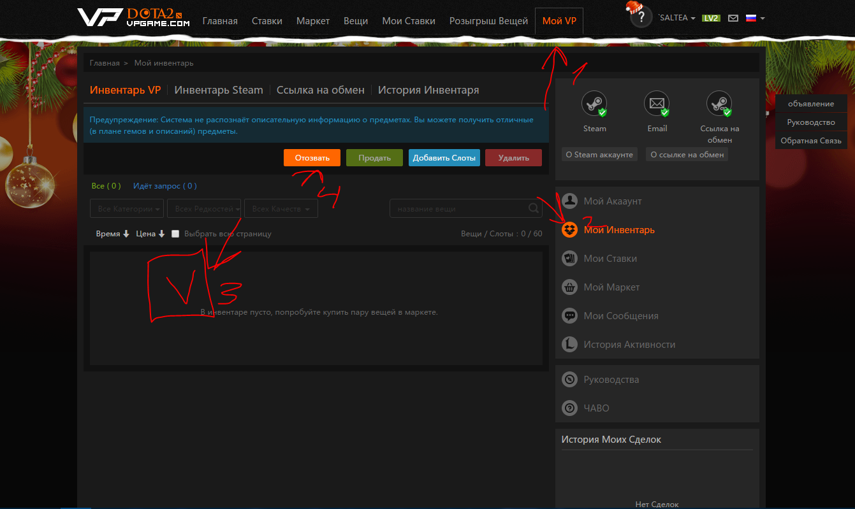Toggle Выбрать всю страницу checkbox
Image resolution: width=855 pixels, height=509 pixels.
(x=175, y=234)
